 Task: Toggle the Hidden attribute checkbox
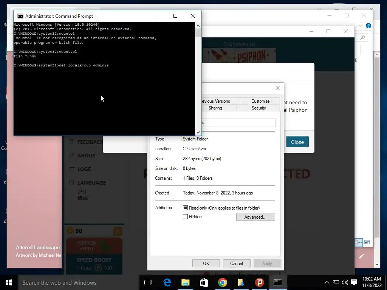coord(185,217)
